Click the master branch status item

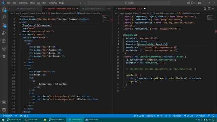(7, 116)
